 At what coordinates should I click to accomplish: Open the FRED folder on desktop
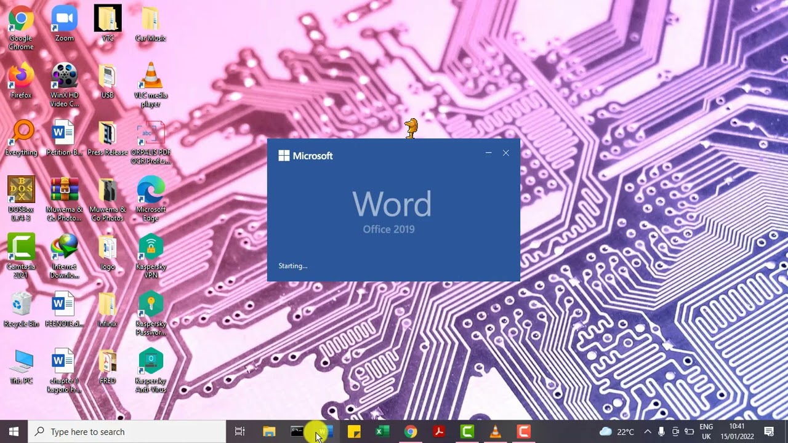click(x=108, y=367)
